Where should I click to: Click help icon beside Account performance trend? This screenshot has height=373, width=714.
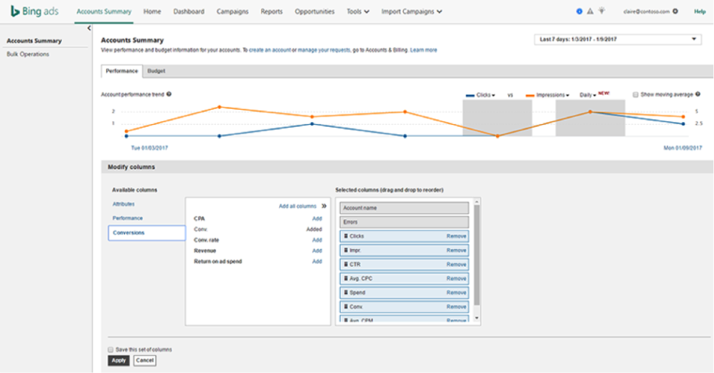click(169, 94)
